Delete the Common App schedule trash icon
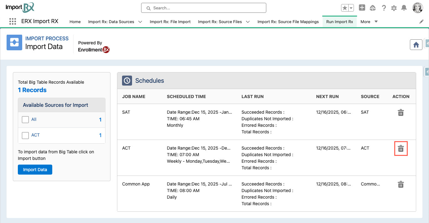This screenshot has width=429, height=223. coord(401,185)
